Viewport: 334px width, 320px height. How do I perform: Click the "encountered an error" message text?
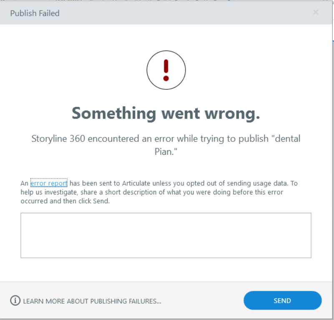coord(121,139)
